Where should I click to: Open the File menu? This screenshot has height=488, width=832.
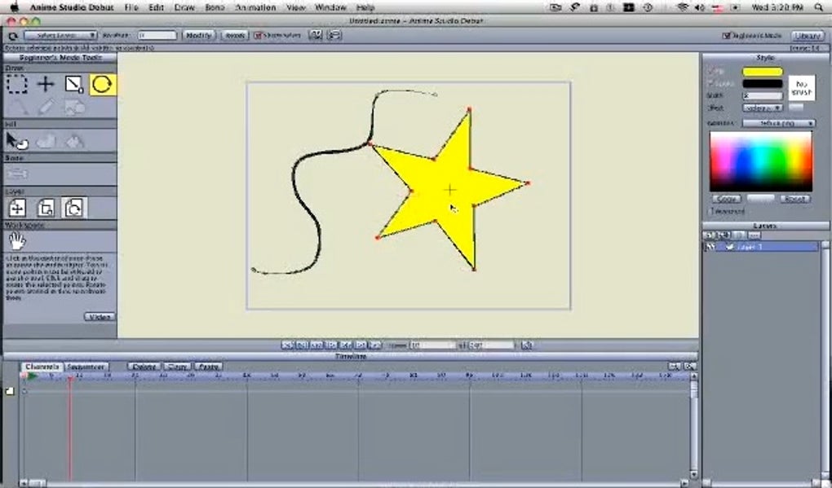(x=131, y=7)
